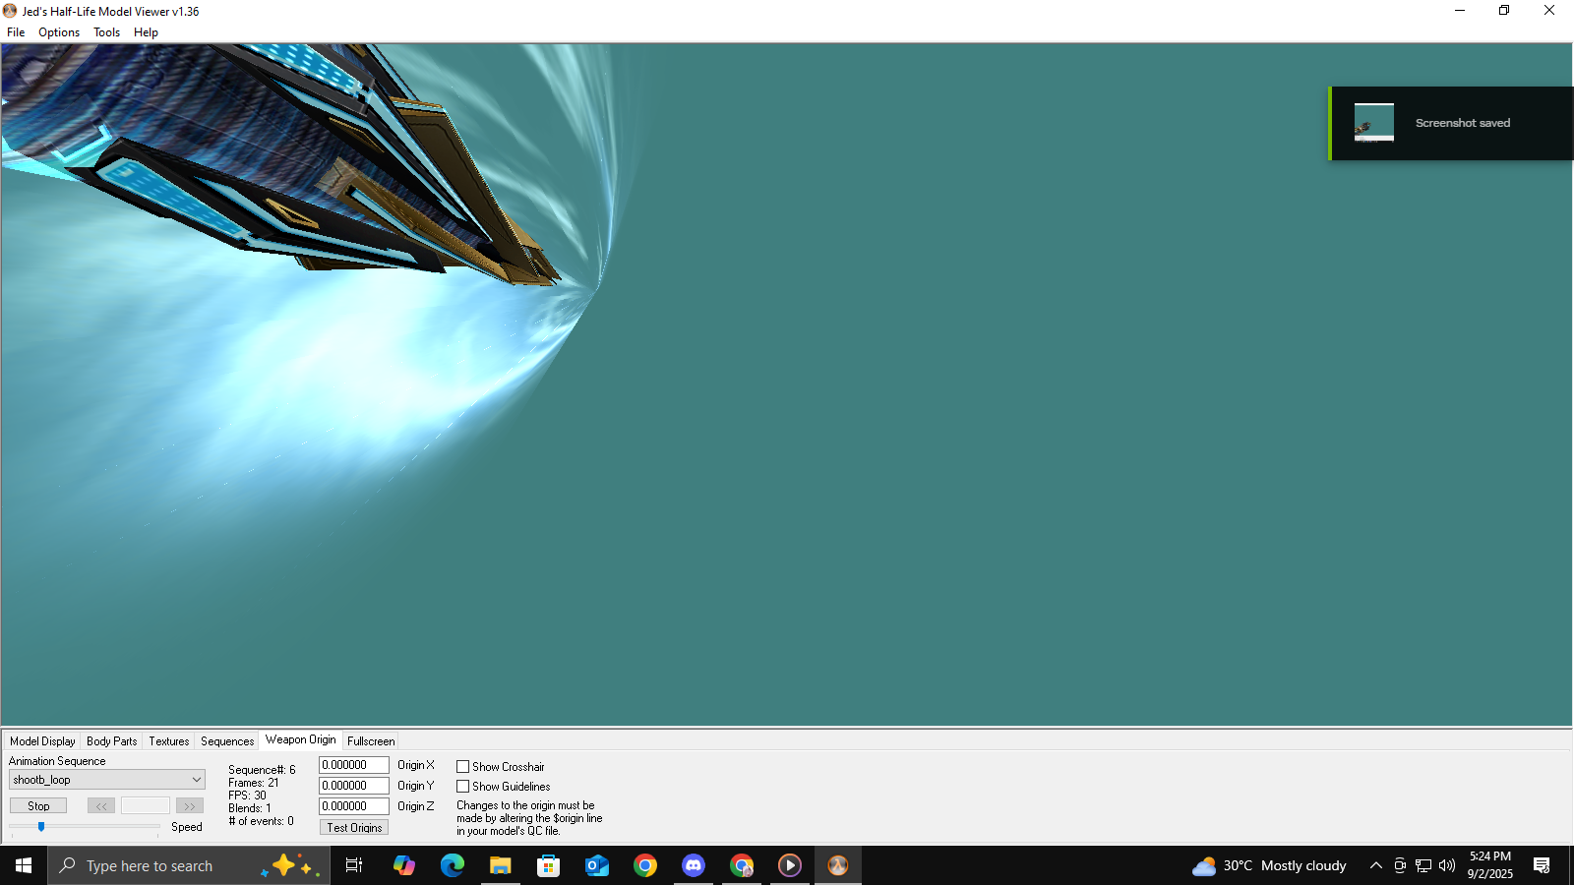Enable the Show Crosshair checkbox
The image size is (1574, 885).
coord(462,767)
